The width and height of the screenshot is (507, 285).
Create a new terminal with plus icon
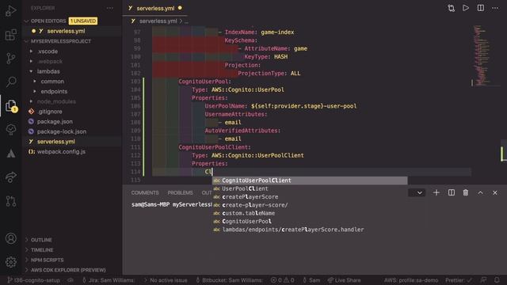pos(436,192)
